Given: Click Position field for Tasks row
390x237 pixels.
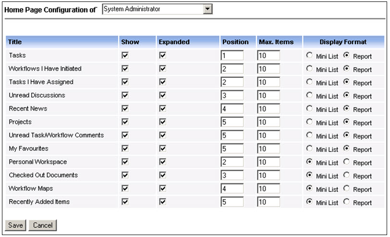Looking at the screenshot, I should point(232,55).
